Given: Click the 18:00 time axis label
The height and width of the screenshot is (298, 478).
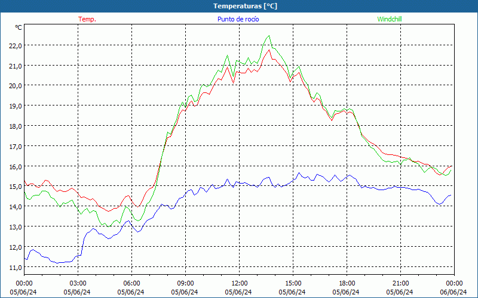Looking at the screenshot, I should [347, 284].
